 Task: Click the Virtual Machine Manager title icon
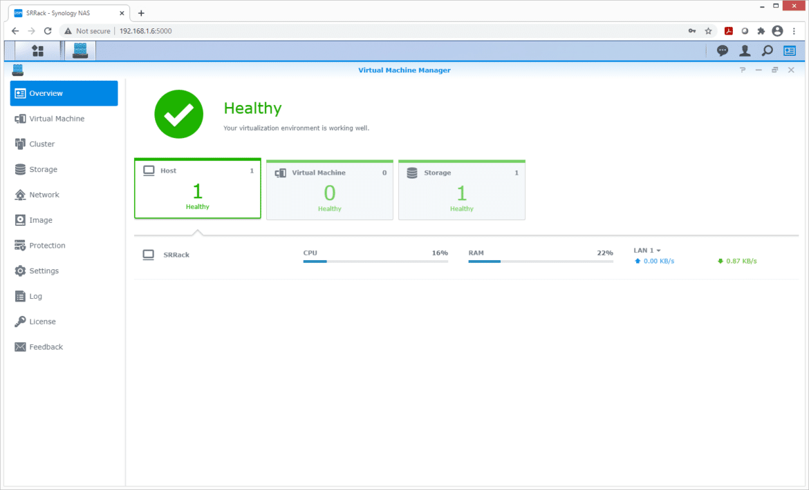point(18,70)
